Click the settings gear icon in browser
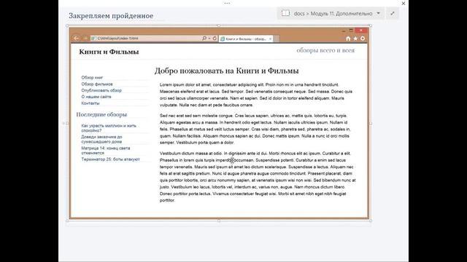The image size is (467, 262). point(363,39)
